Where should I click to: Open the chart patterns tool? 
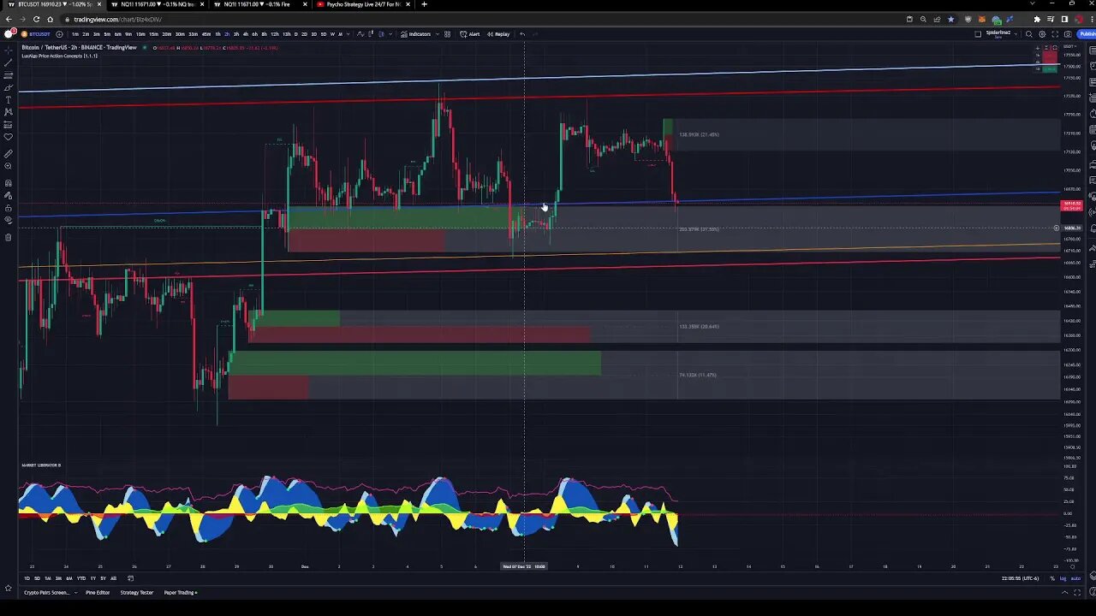pos(9,112)
